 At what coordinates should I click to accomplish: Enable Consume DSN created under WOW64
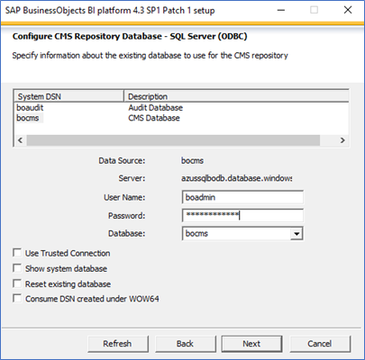click(17, 299)
